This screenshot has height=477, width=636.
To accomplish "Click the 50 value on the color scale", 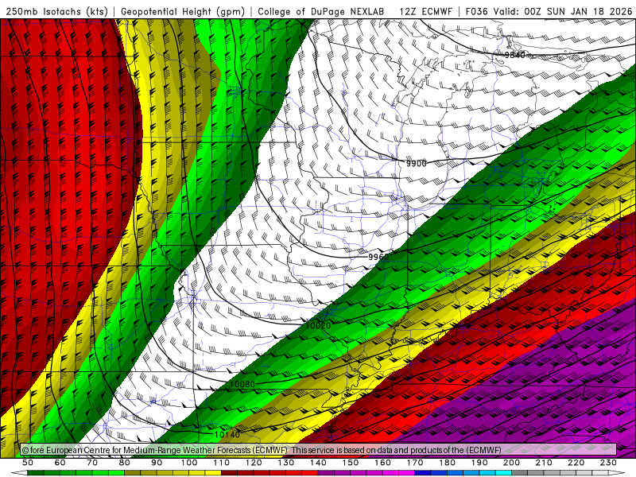I will pyautogui.click(x=28, y=463).
